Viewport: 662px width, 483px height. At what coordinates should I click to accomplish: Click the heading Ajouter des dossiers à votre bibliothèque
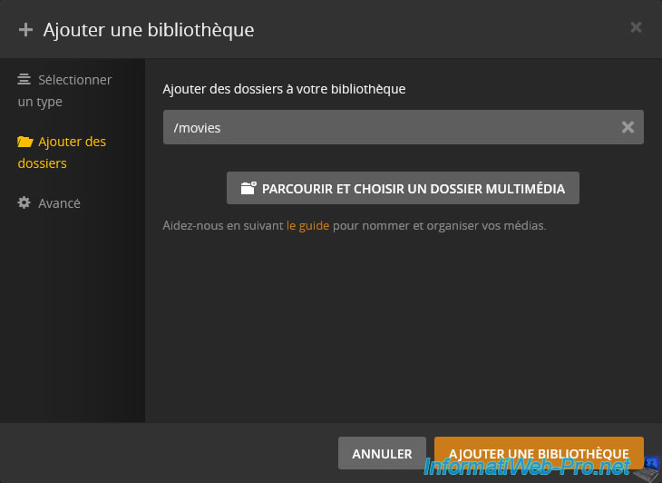pyautogui.click(x=284, y=89)
